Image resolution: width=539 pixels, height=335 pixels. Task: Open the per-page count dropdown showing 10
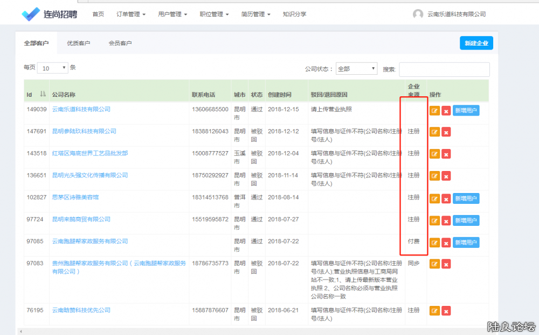pyautogui.click(x=52, y=68)
